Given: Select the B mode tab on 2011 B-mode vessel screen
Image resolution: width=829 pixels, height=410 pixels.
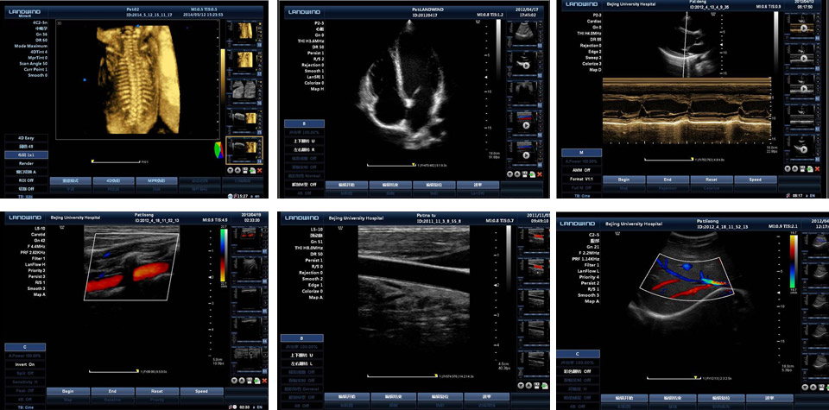Looking at the screenshot, I should pos(302,338).
